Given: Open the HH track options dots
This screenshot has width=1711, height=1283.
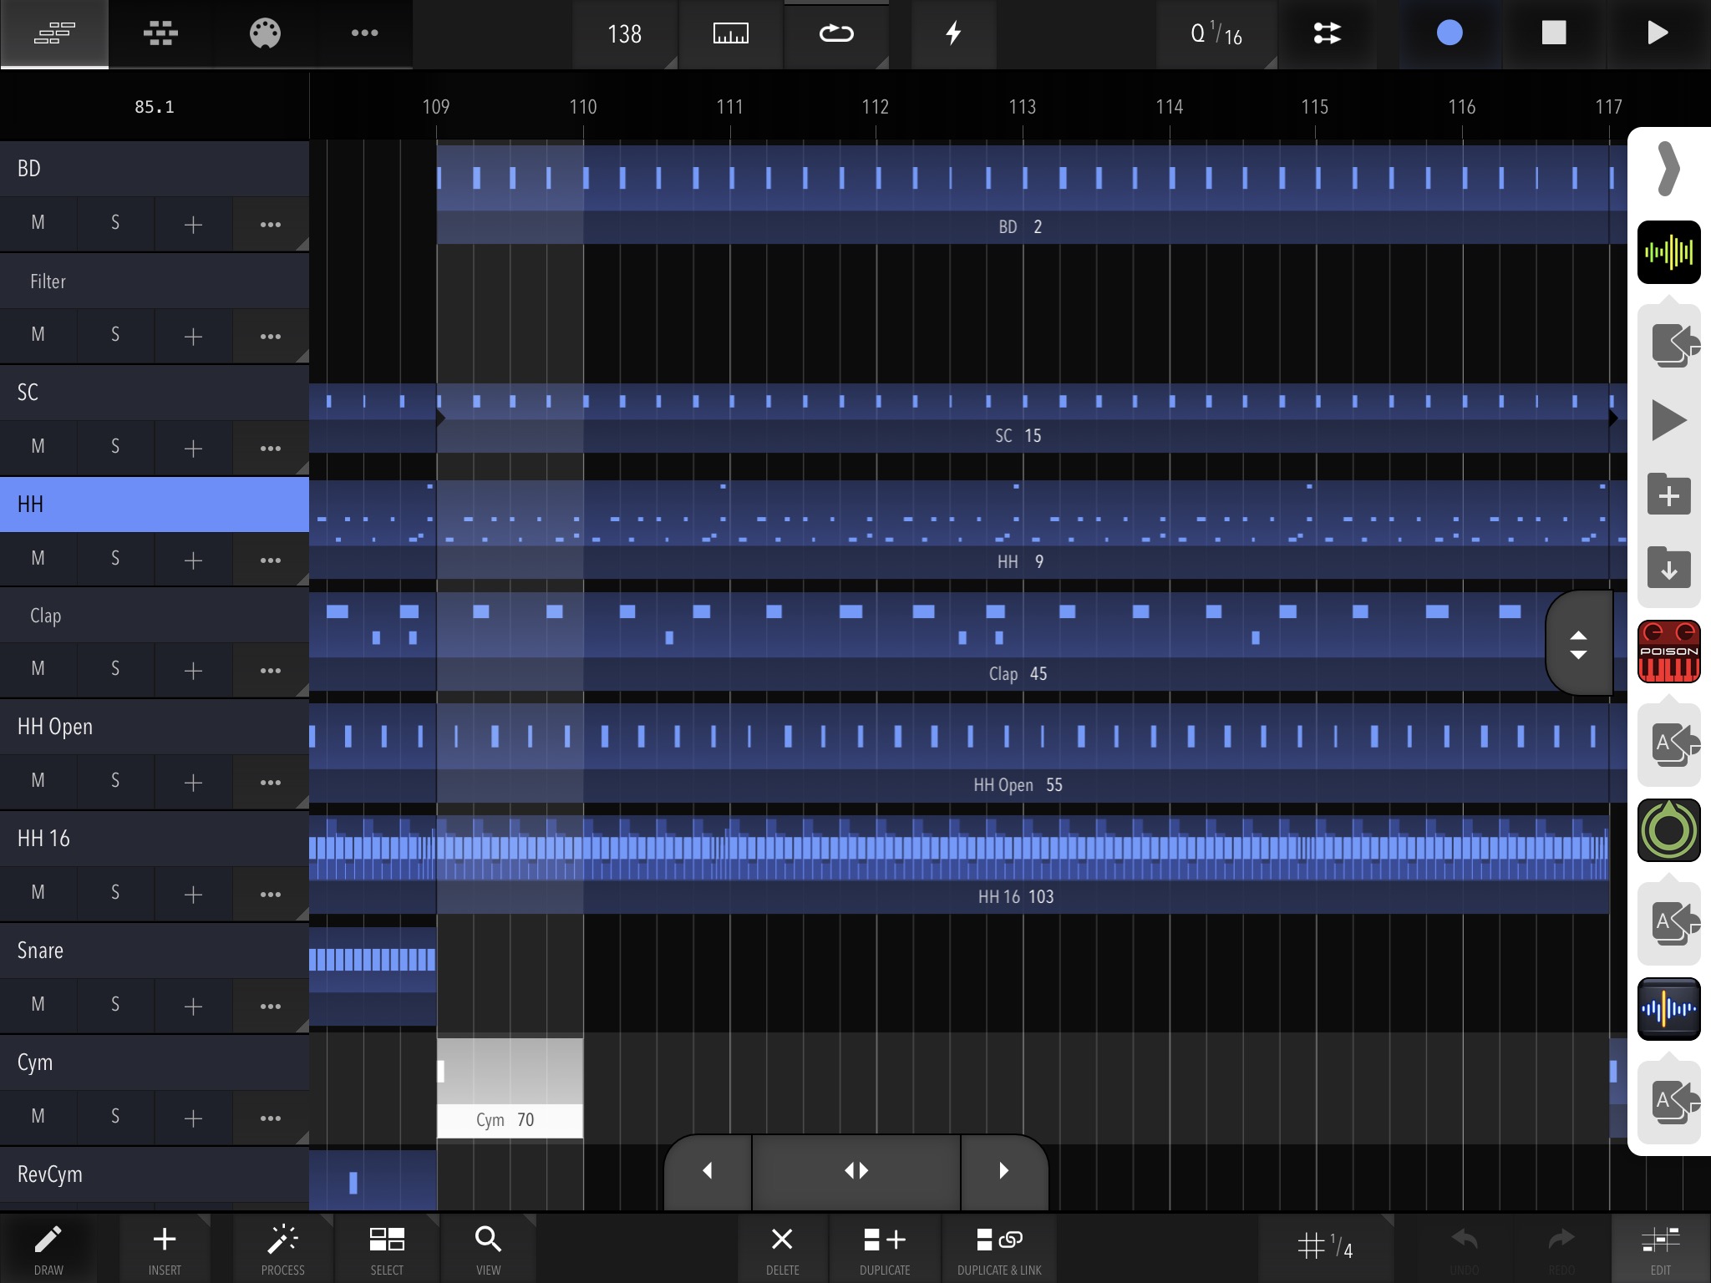Looking at the screenshot, I should coord(271,560).
